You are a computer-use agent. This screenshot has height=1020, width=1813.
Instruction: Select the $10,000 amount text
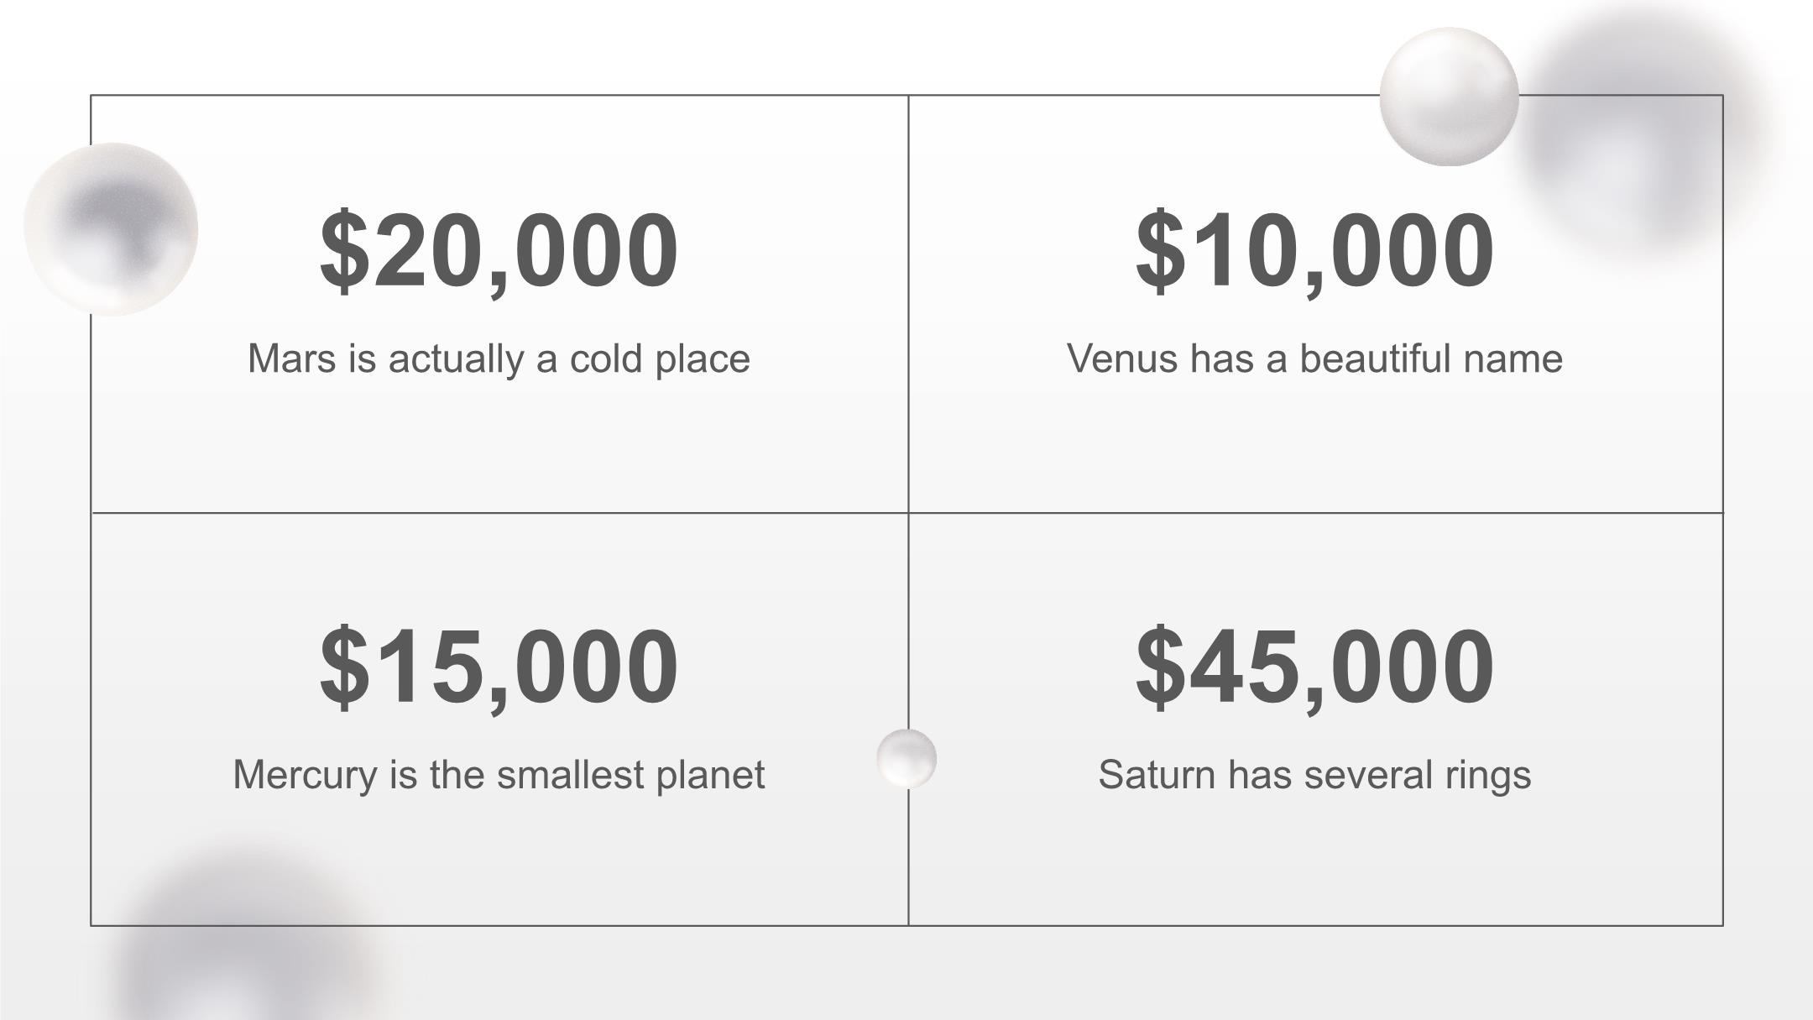pos(1314,250)
